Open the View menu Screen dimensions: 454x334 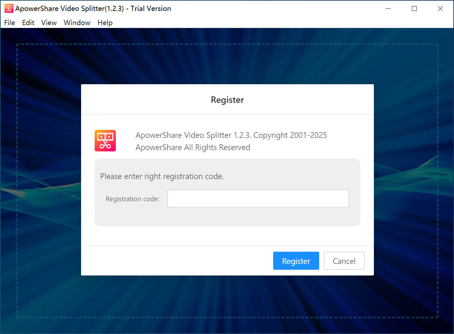[49, 23]
